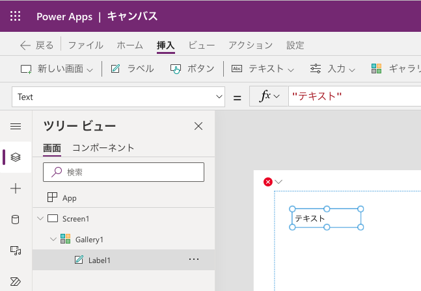
Task: Click the 戻る back button
Action: click(37, 45)
